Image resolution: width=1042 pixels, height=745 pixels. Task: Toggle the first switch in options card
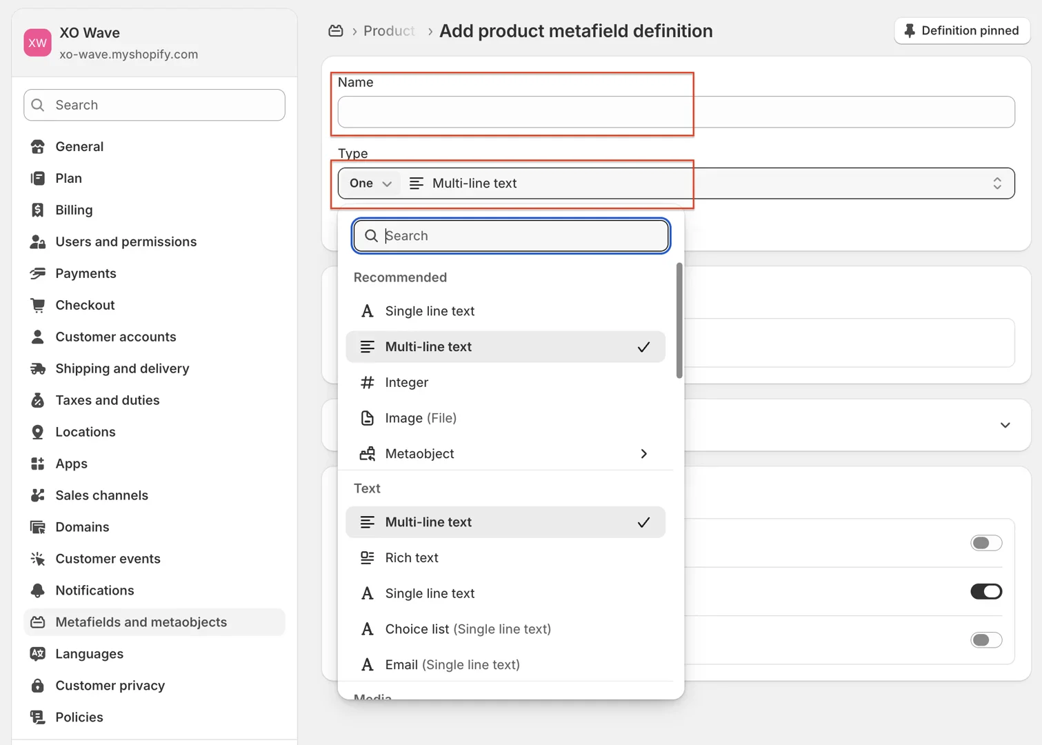click(x=985, y=543)
